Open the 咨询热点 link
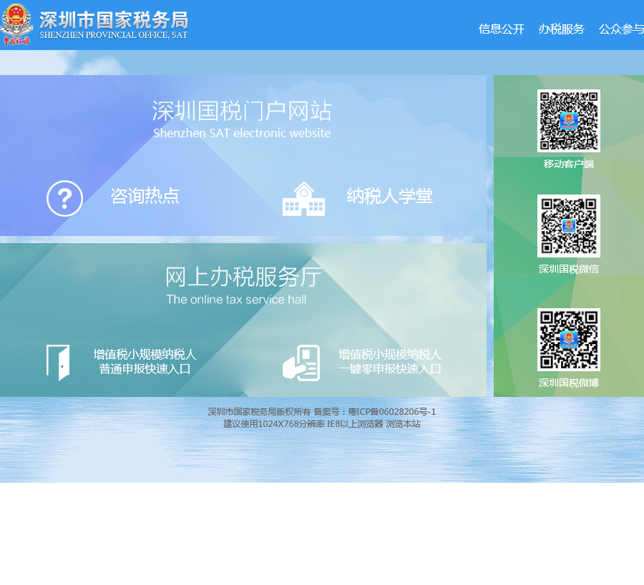Image resolution: width=644 pixels, height=585 pixels. point(145,196)
